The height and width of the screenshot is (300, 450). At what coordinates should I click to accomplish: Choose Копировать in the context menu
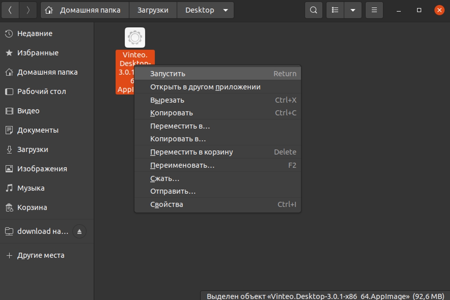tap(217, 113)
